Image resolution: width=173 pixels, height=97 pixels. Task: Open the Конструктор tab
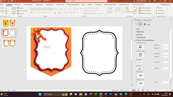(28, 5)
